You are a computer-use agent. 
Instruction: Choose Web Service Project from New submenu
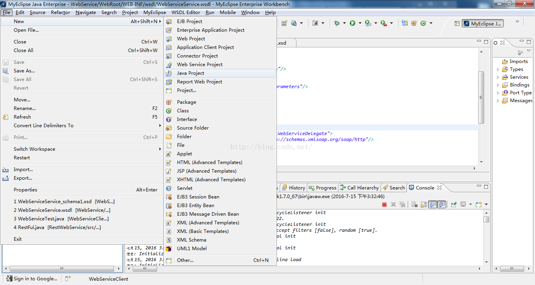[x=220, y=65]
